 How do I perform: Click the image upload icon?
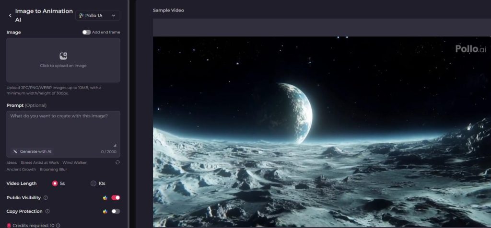tap(63, 56)
